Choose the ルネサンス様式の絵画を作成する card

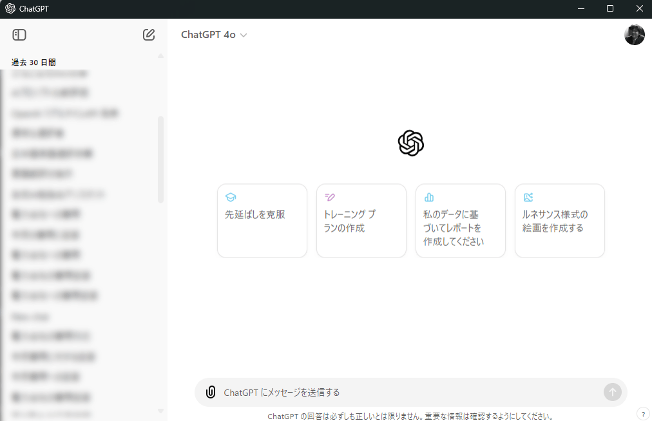(560, 221)
